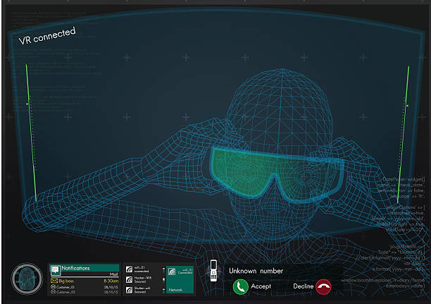Click the right green vertical slider marker

click(x=407, y=106)
